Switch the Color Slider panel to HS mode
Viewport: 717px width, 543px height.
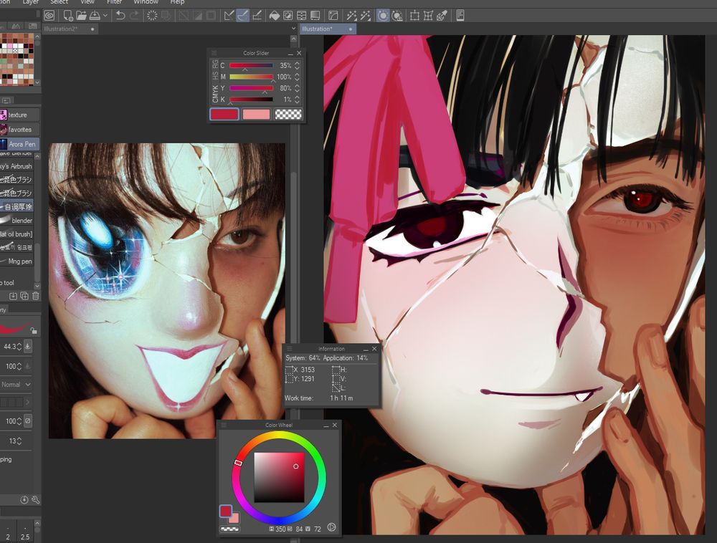[x=214, y=75]
